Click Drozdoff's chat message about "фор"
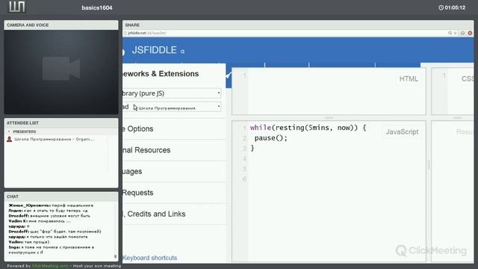Screen dimensions: 478x269 55,232
